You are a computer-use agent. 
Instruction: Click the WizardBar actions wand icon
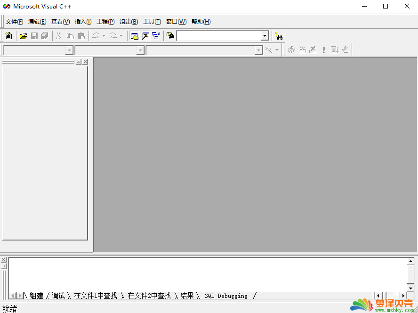click(x=269, y=49)
